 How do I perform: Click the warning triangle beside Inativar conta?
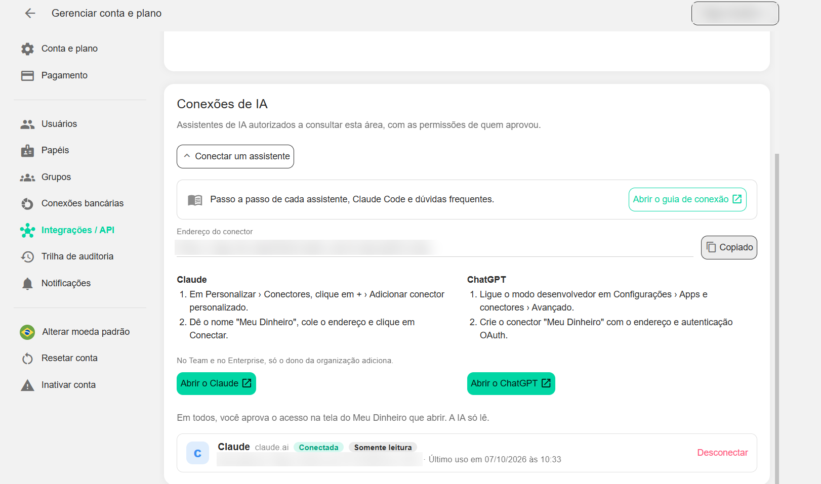point(27,385)
